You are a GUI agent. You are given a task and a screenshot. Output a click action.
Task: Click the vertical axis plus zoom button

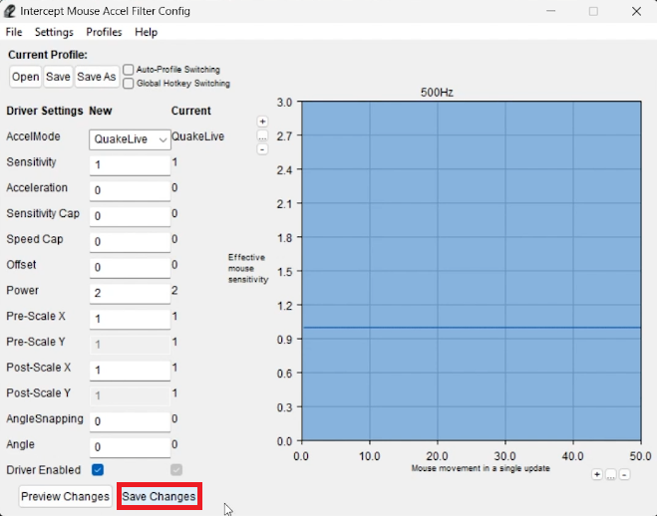coord(262,122)
